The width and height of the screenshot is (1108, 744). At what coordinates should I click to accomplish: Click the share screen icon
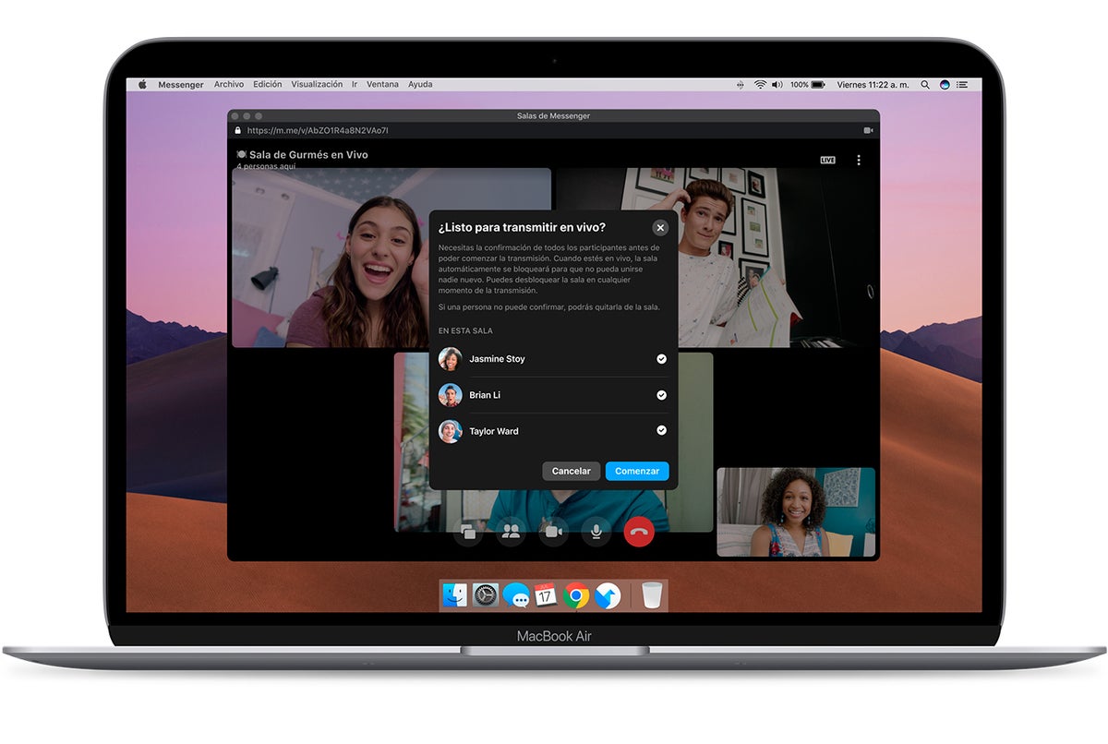point(468,532)
